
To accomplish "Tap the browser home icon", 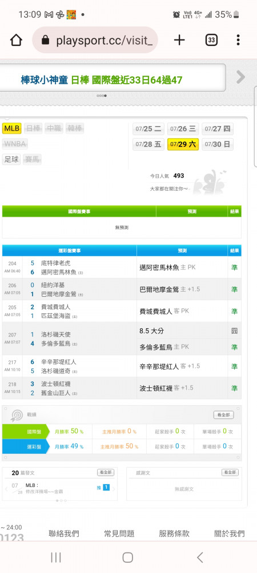I will [x=16, y=40].
